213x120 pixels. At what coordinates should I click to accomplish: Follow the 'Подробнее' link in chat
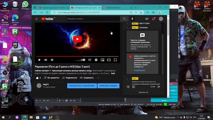point(139,70)
